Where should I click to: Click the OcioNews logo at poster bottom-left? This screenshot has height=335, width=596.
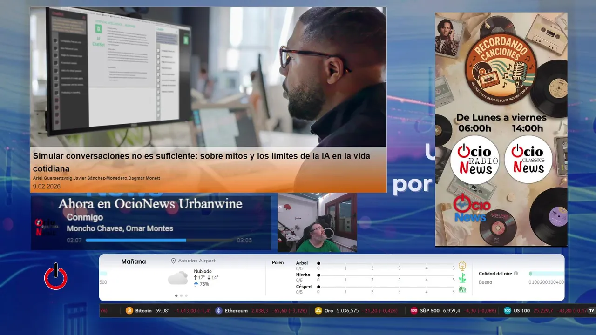(471, 208)
